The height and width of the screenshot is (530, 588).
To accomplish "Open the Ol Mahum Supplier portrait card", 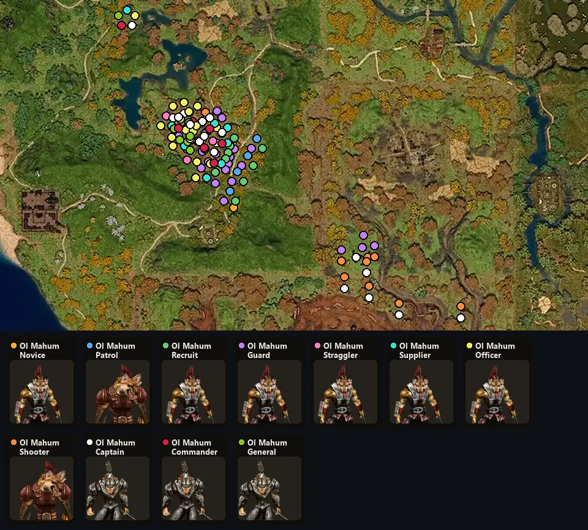I will click(421, 392).
